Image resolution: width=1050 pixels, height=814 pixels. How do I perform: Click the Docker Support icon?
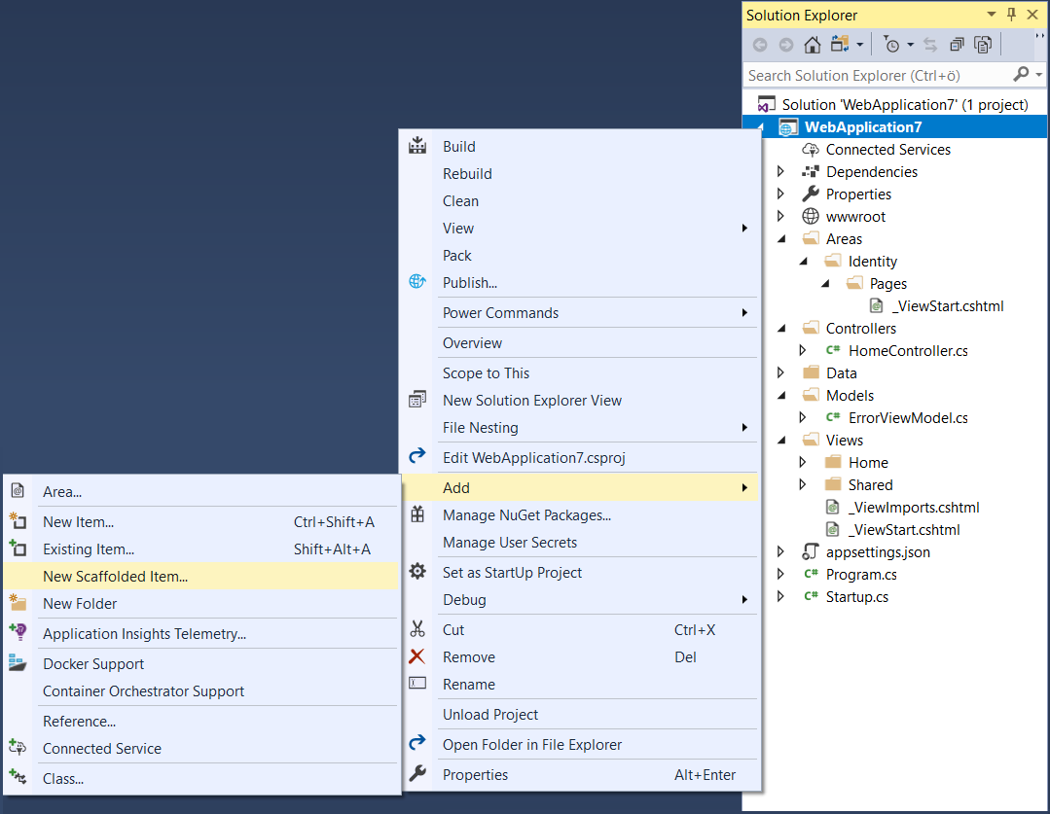(18, 662)
